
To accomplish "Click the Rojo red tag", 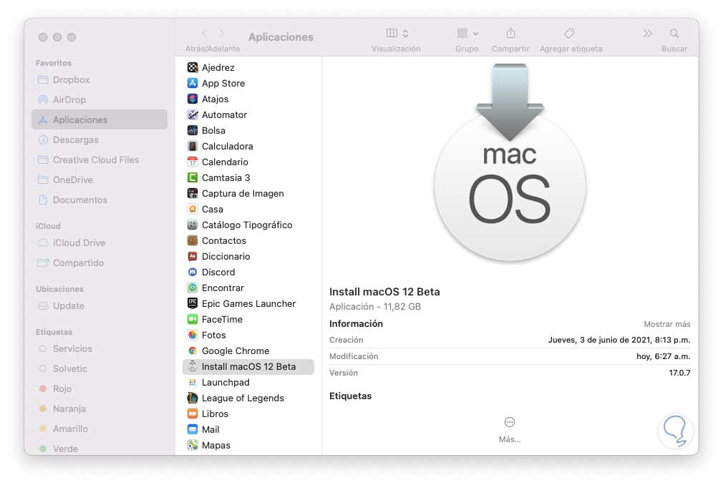I will click(x=99, y=388).
